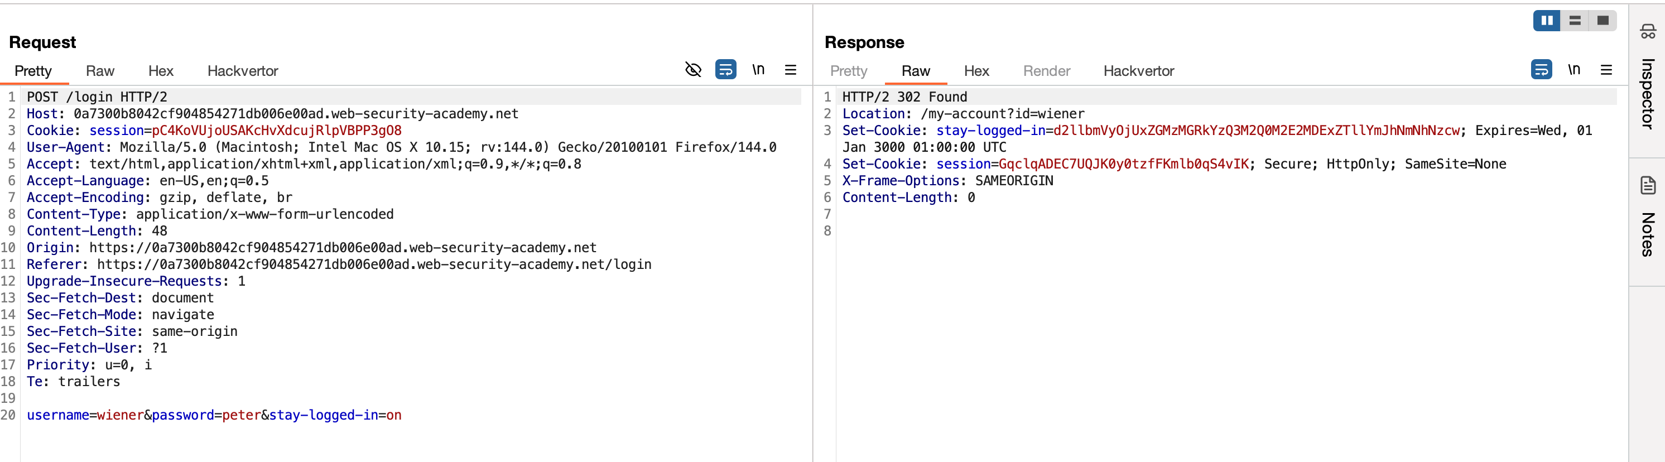The image size is (1665, 462).
Task: Open the Request Hackvertor tab
Action: coord(242,71)
